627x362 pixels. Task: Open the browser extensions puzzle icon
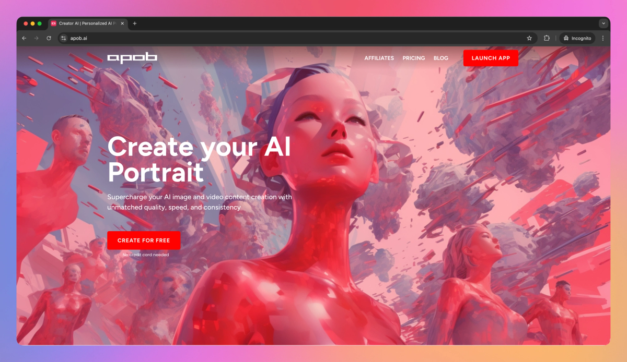pyautogui.click(x=546, y=38)
